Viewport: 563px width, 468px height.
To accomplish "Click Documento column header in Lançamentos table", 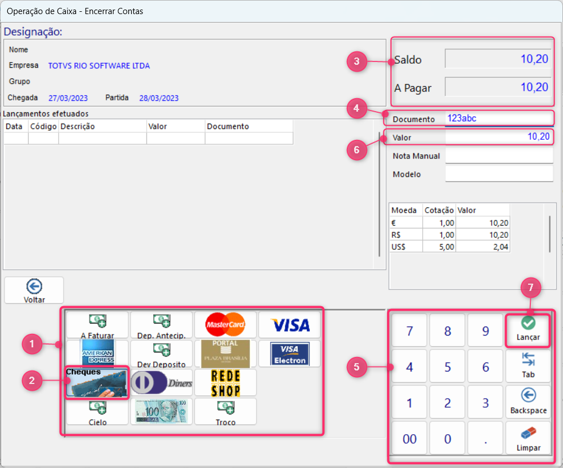I will [x=249, y=126].
